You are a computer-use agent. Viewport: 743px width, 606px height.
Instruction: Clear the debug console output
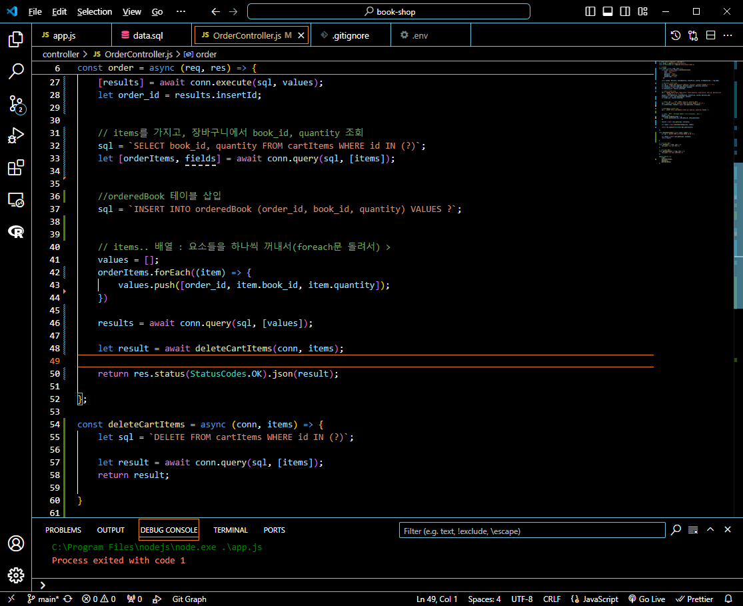tap(693, 529)
